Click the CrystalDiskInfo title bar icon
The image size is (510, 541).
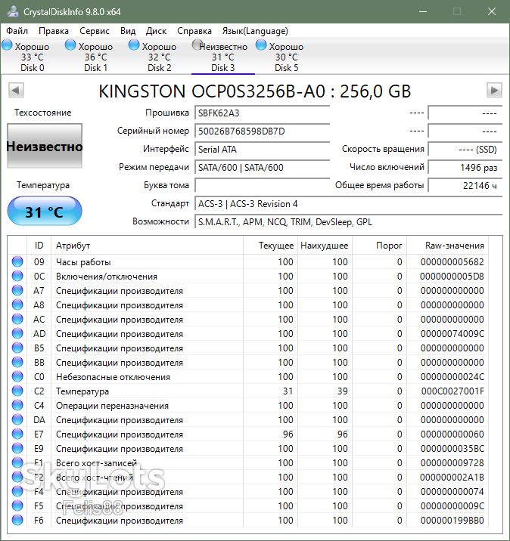(x=13, y=12)
